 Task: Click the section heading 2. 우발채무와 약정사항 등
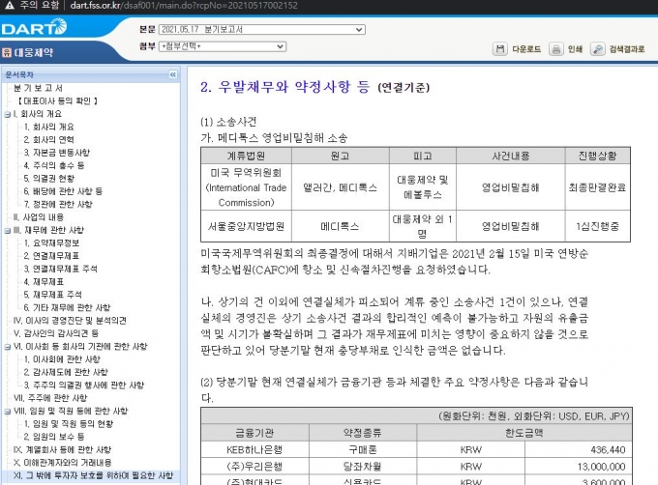click(x=284, y=87)
